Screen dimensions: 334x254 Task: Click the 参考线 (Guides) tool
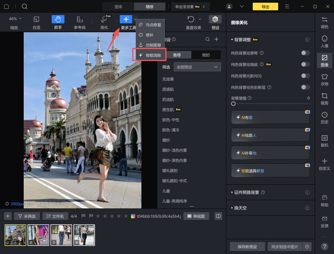(80, 21)
